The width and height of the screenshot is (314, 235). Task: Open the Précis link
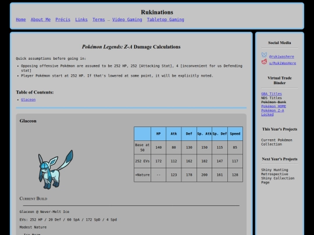pyautogui.click(x=63, y=20)
